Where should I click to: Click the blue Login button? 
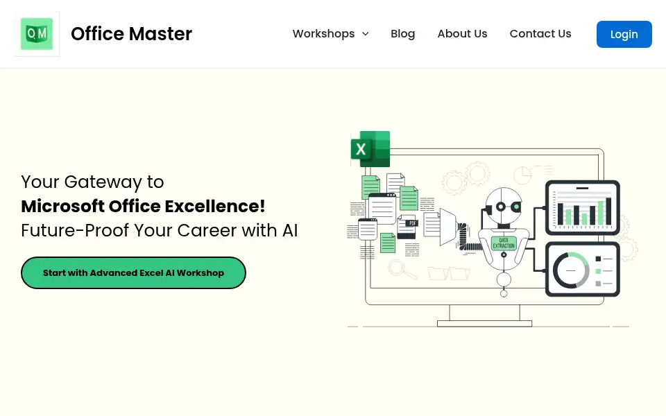coord(624,35)
